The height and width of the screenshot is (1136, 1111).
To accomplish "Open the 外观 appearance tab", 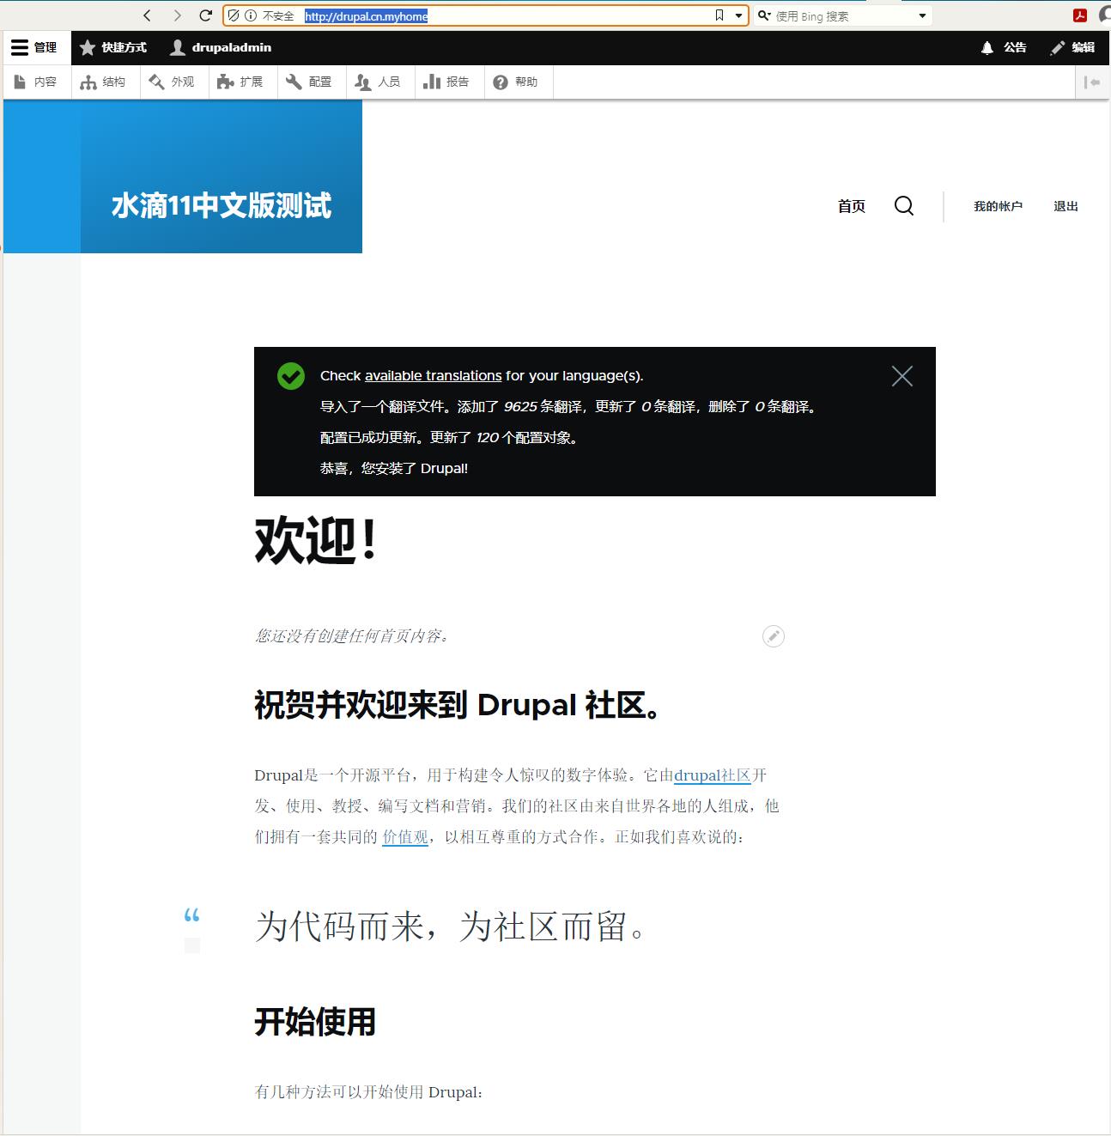I will pos(173,82).
